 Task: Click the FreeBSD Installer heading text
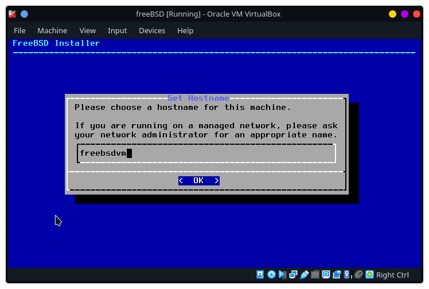click(56, 43)
